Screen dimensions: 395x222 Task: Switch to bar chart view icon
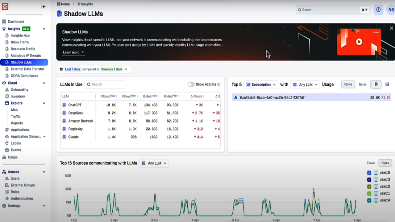tap(376, 84)
